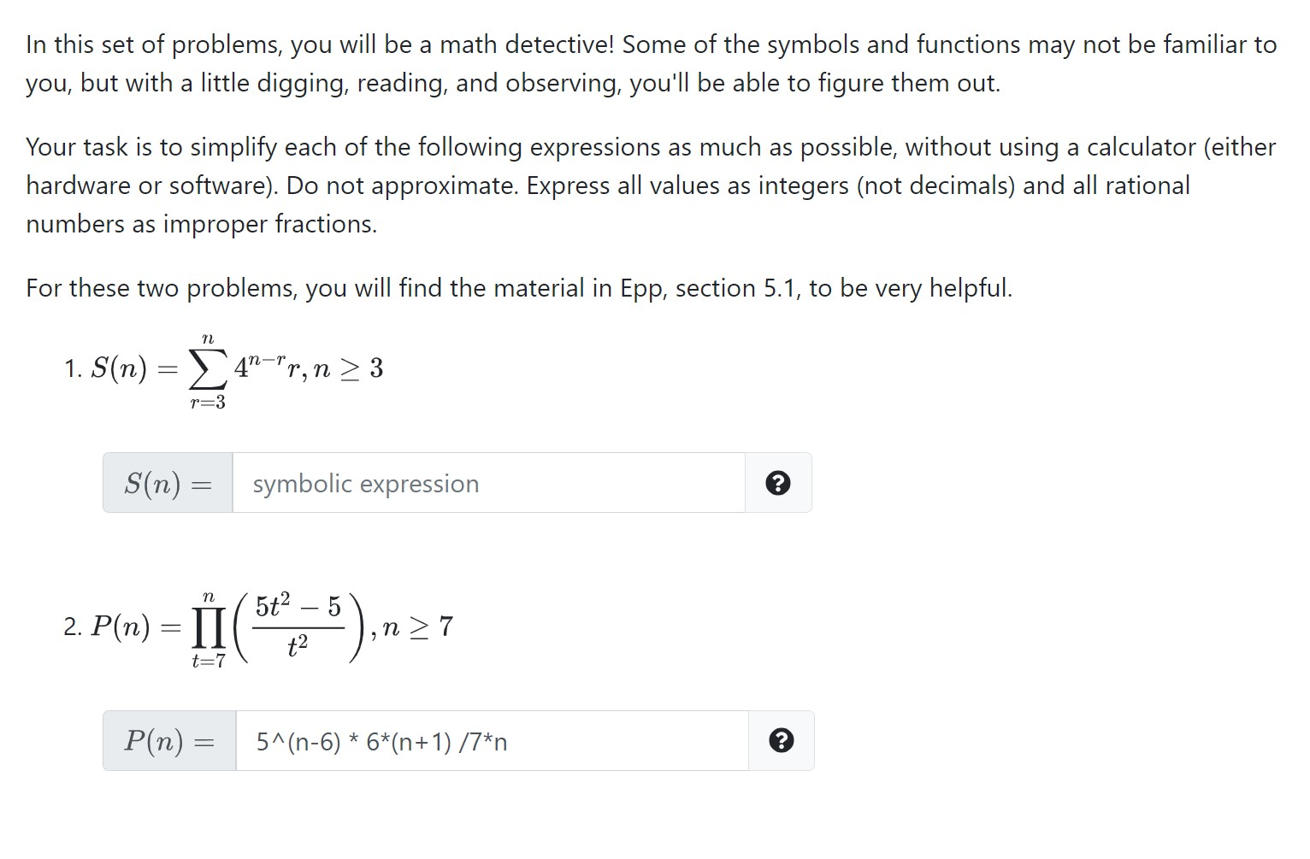This screenshot has height=859, width=1310.
Task: Click the problem 2 numbered label
Action: point(73,628)
